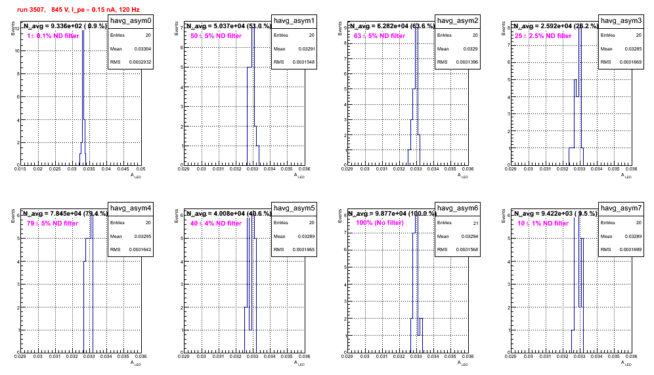Click the '40± 4% ND filter' label
Screen dimensions: 654x375
(x=216, y=224)
